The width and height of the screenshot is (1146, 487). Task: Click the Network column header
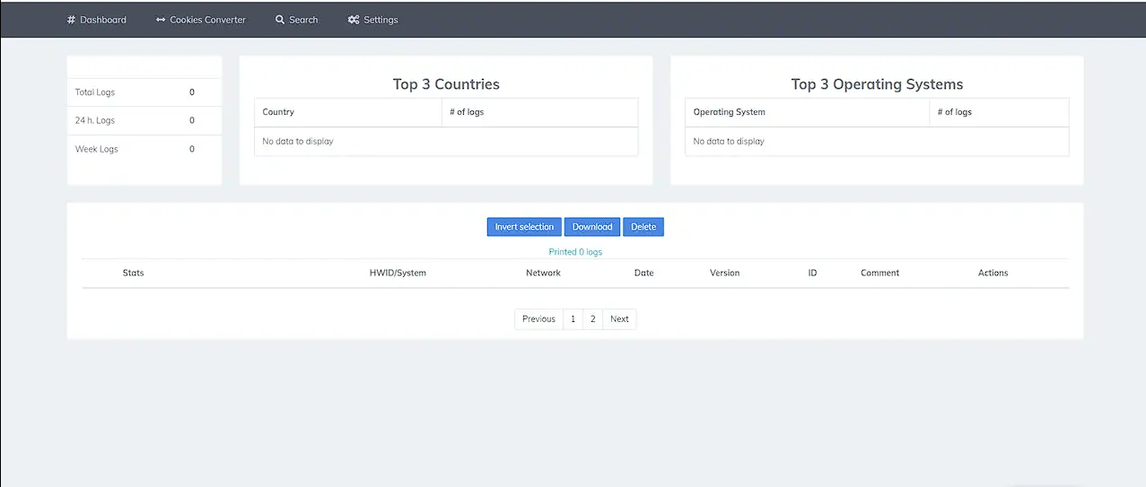pos(543,273)
